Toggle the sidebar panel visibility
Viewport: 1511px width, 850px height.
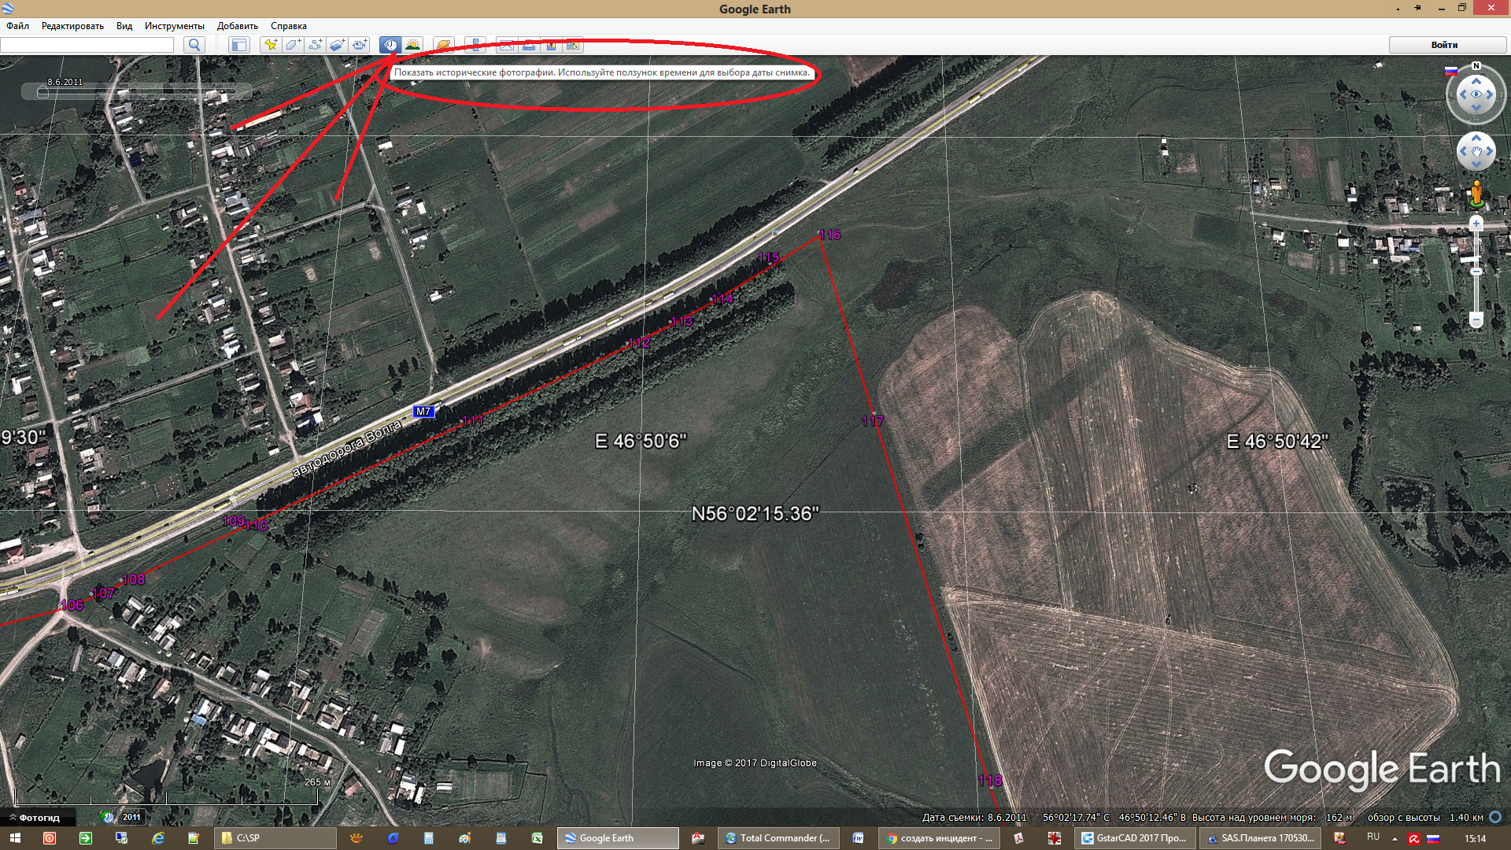tap(238, 45)
